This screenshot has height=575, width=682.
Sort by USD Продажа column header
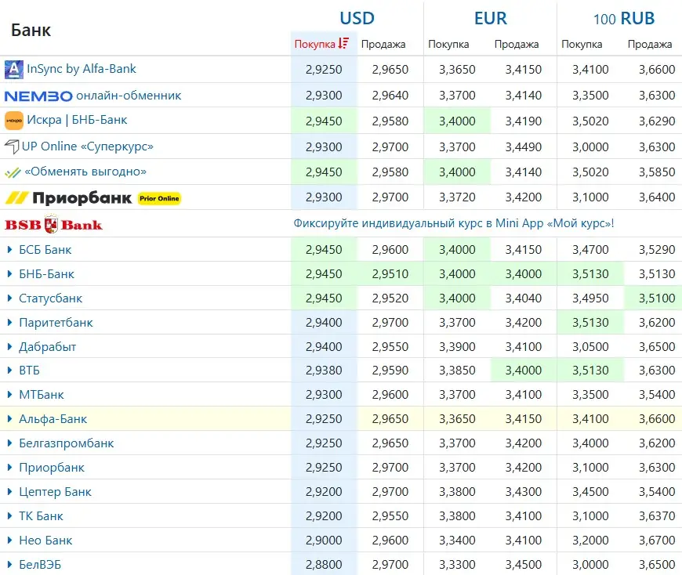[x=383, y=44]
